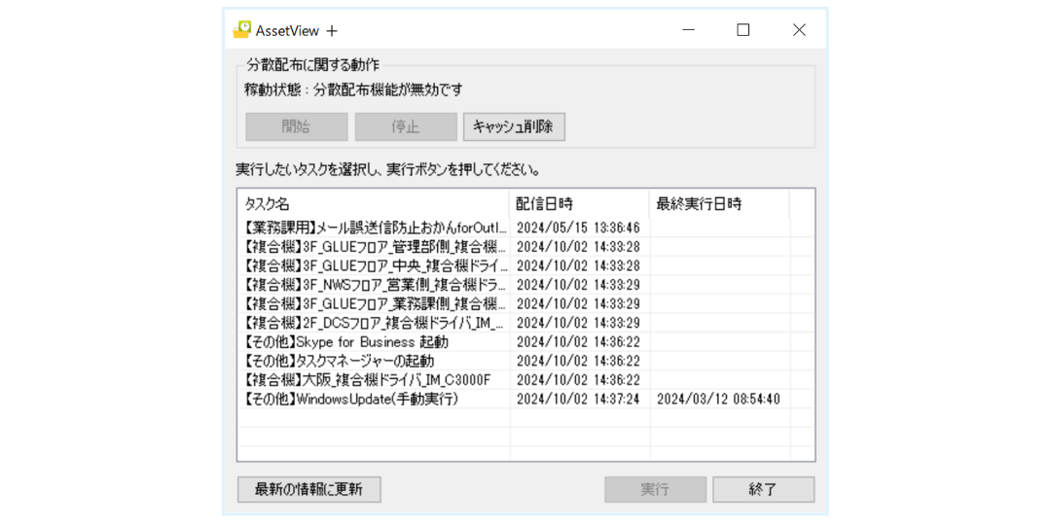The width and height of the screenshot is (1051, 527).
Task: Click the AssetView app icon in title bar
Action: (242, 29)
